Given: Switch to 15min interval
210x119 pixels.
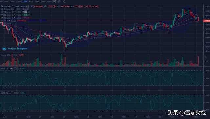Looking at the screenshot, I should point(12,1).
